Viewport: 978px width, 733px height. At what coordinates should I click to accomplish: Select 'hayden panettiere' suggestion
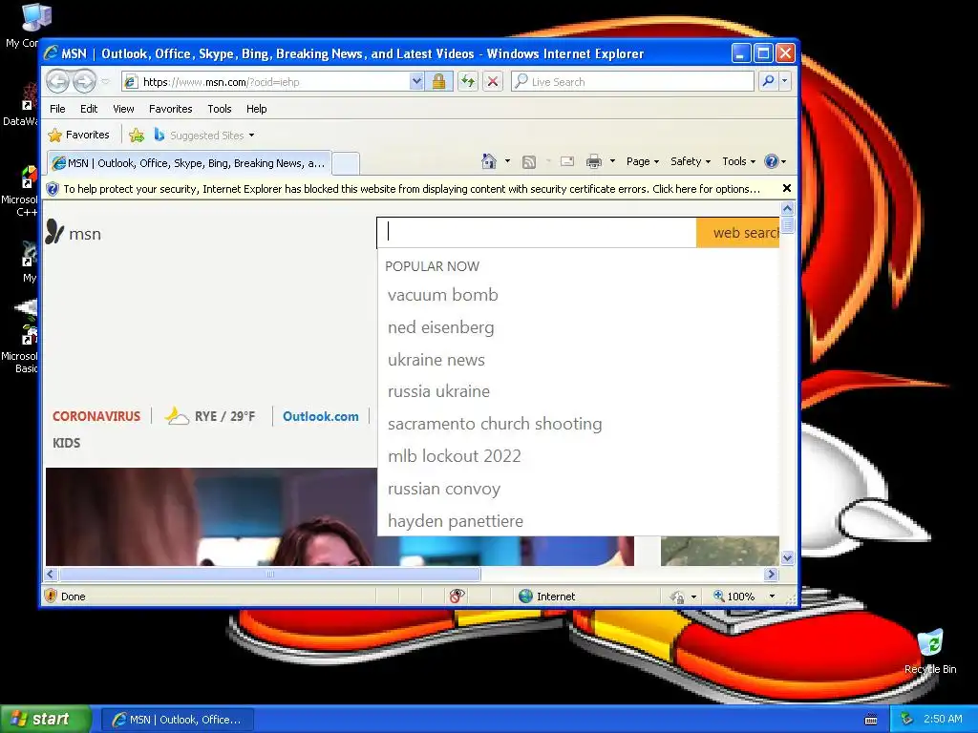pos(456,521)
